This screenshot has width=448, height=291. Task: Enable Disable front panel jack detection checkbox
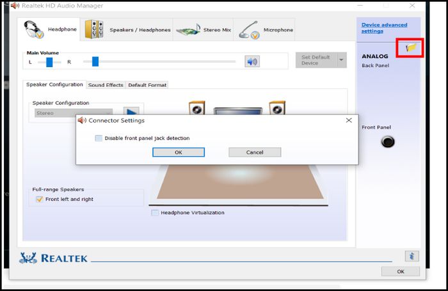pos(99,138)
